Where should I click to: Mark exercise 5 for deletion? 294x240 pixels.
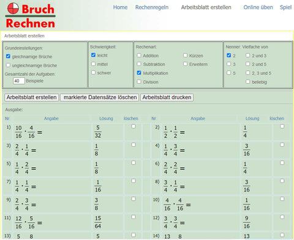pyautogui.click(x=134, y=163)
